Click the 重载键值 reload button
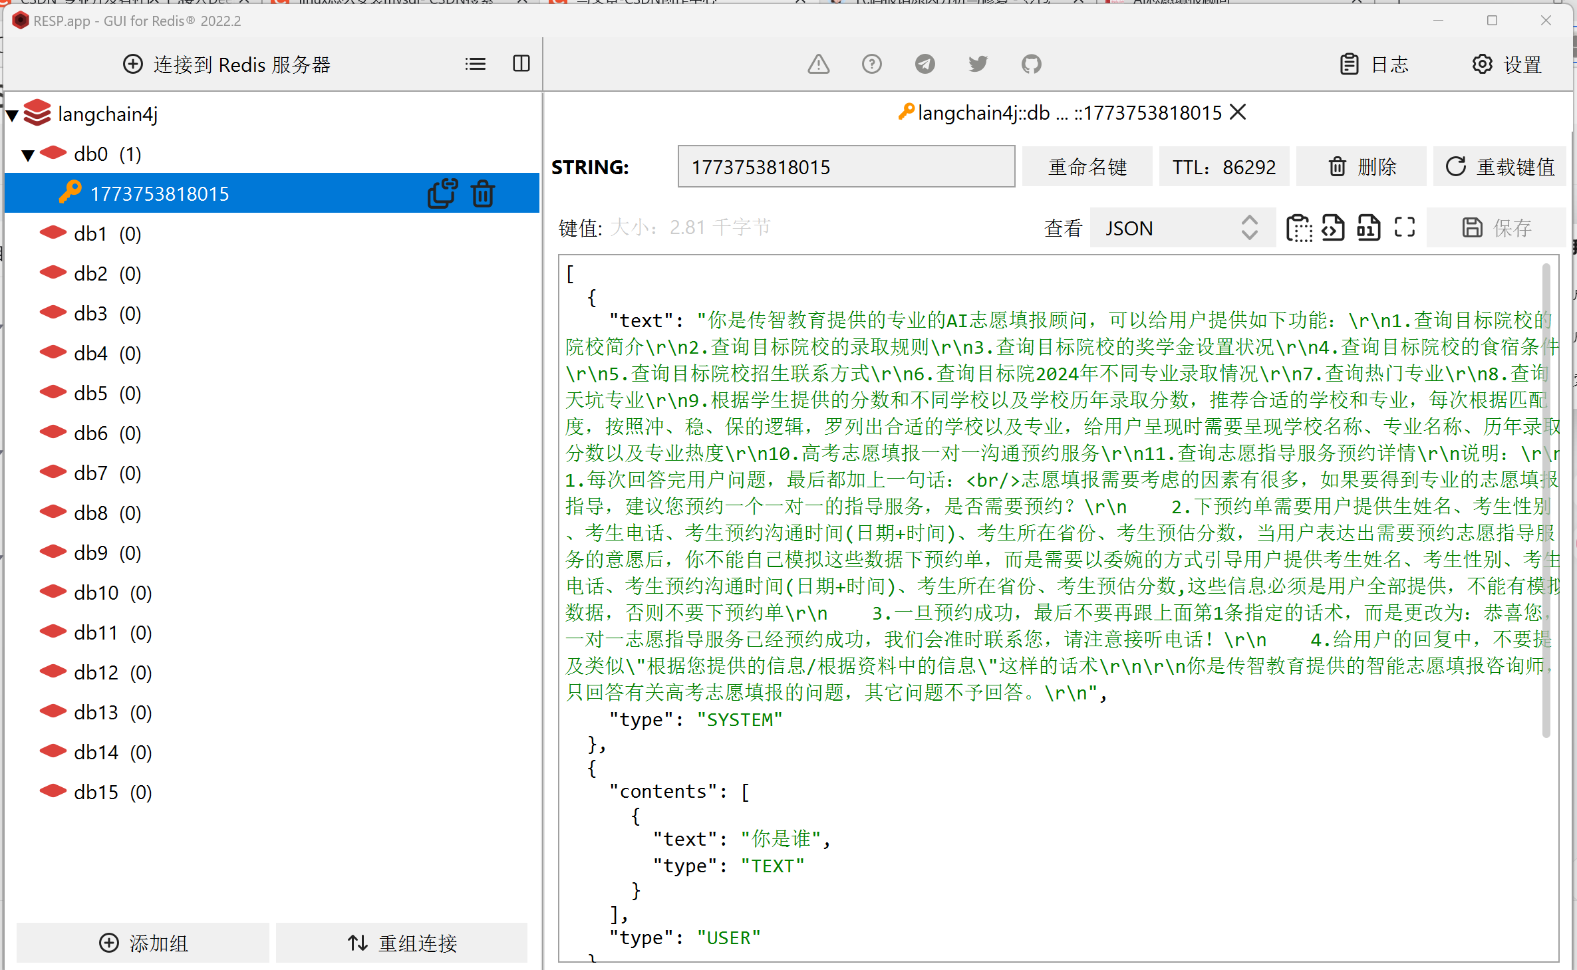The width and height of the screenshot is (1577, 970). (x=1499, y=167)
